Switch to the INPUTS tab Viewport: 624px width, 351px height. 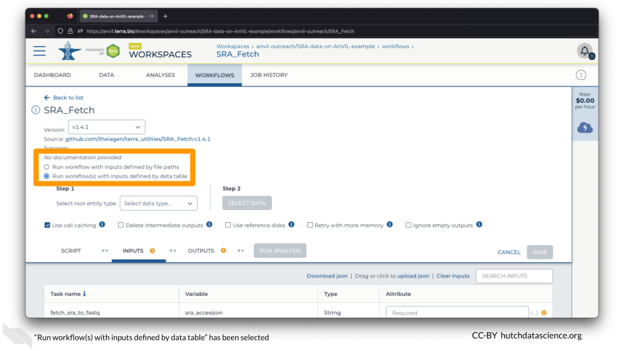click(x=133, y=251)
